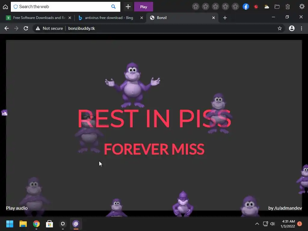Click the active purple browser taskbar icon

[x=76, y=224]
